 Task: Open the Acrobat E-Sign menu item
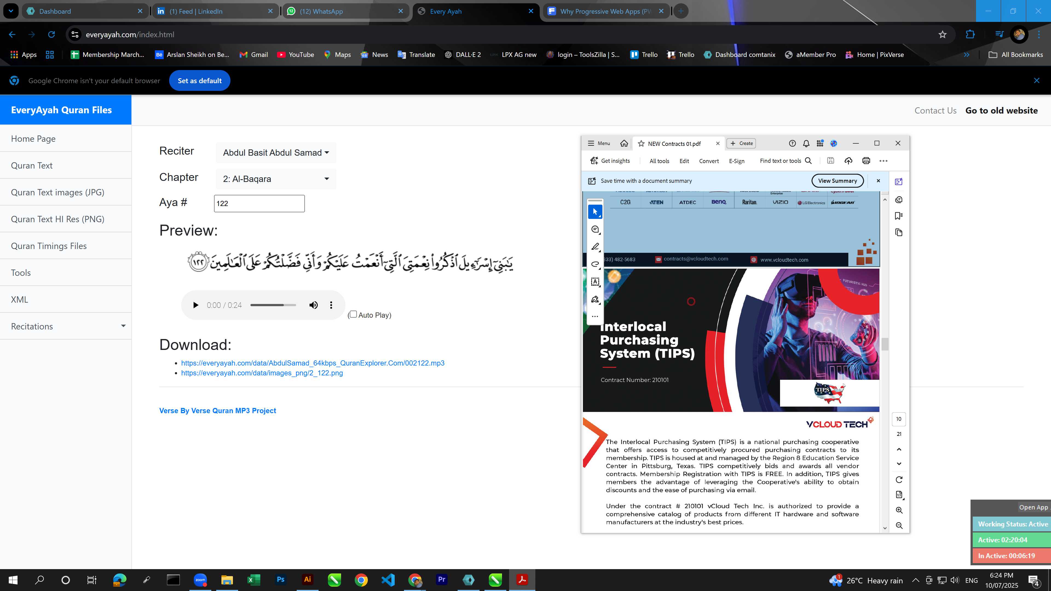(x=737, y=161)
